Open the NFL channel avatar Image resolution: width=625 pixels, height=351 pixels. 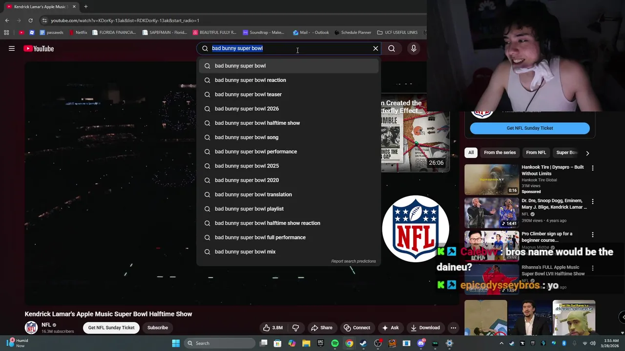point(31,328)
